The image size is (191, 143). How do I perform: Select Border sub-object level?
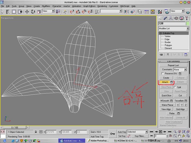click(x=168, y=42)
